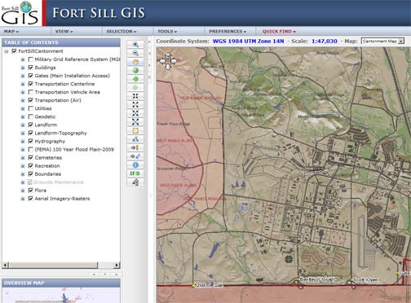The width and height of the screenshot is (411, 303).
Task: Select the Zoom Out magnifier tool
Action: (135, 53)
